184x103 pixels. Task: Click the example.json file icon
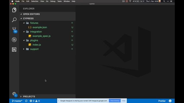click(30, 27)
